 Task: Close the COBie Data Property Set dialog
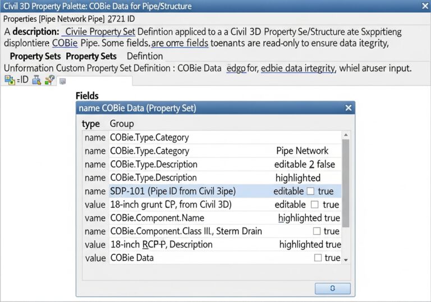349,108
